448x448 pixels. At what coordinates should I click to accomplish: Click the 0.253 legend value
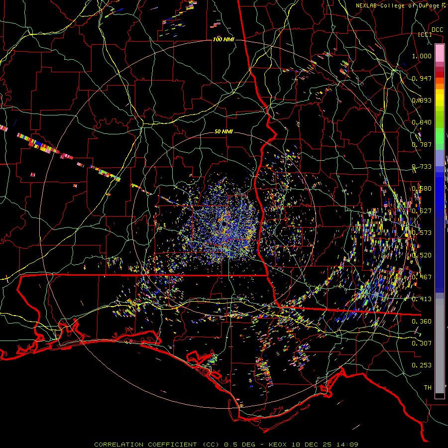[422, 365]
